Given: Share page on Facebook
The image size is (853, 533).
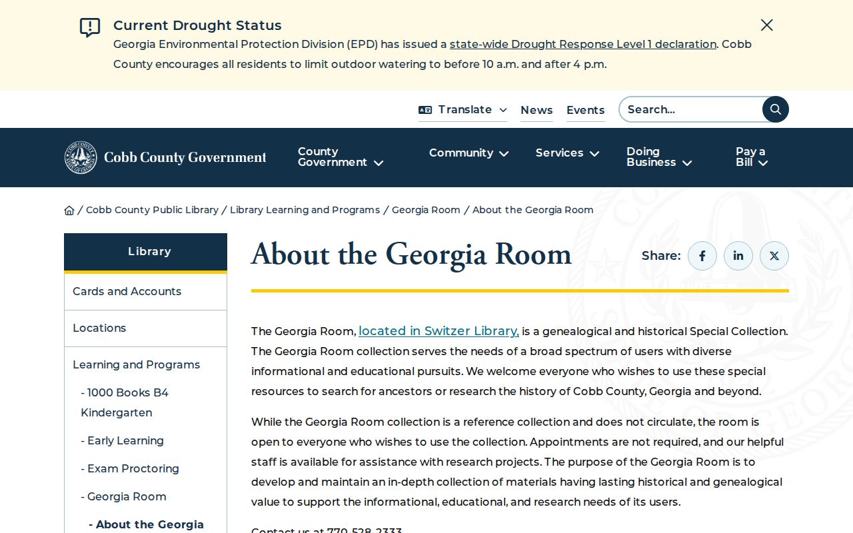Looking at the screenshot, I should [x=702, y=256].
